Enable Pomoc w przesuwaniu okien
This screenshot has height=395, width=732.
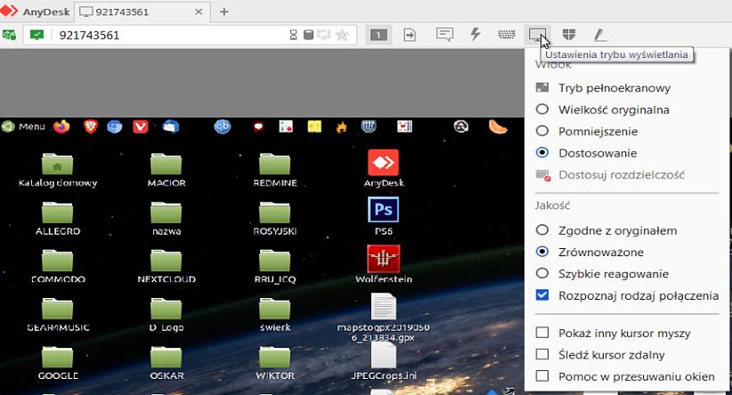(542, 376)
